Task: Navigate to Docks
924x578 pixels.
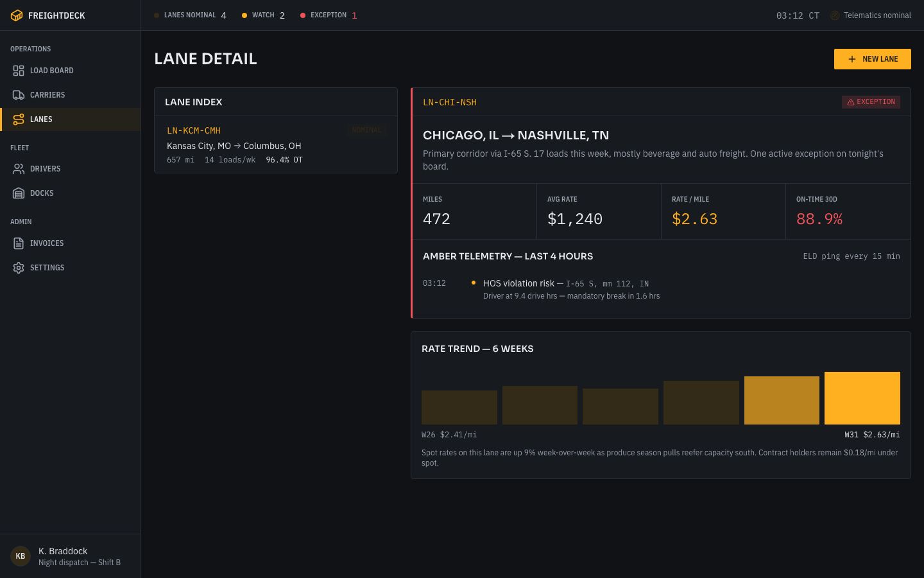Action: tap(71, 193)
